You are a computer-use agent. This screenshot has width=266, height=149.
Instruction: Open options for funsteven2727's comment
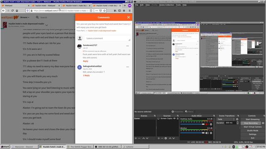(x=128, y=46)
